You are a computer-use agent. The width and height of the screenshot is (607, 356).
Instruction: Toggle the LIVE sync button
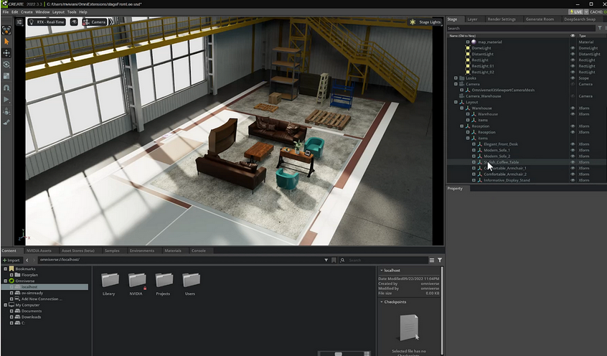(576, 12)
